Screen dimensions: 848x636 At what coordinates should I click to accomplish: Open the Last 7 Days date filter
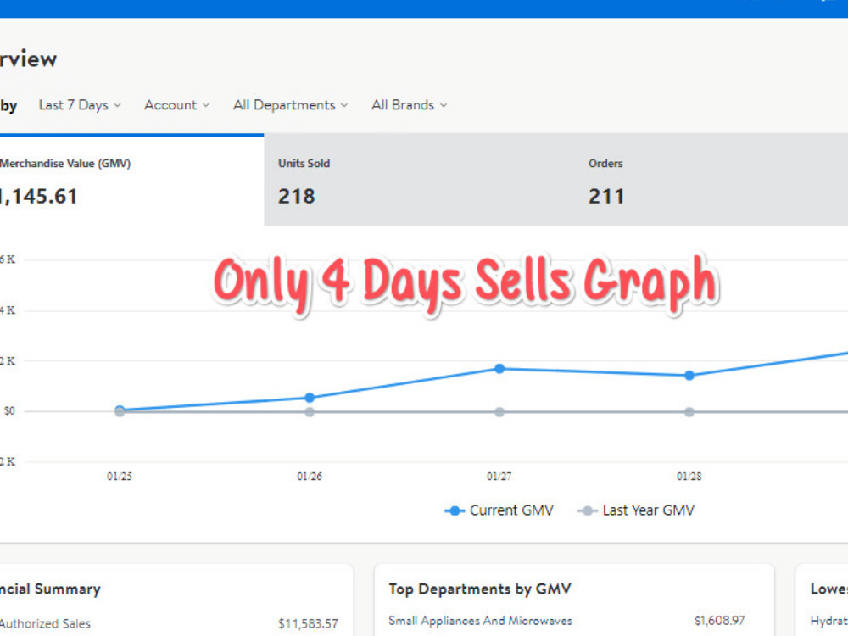(80, 105)
